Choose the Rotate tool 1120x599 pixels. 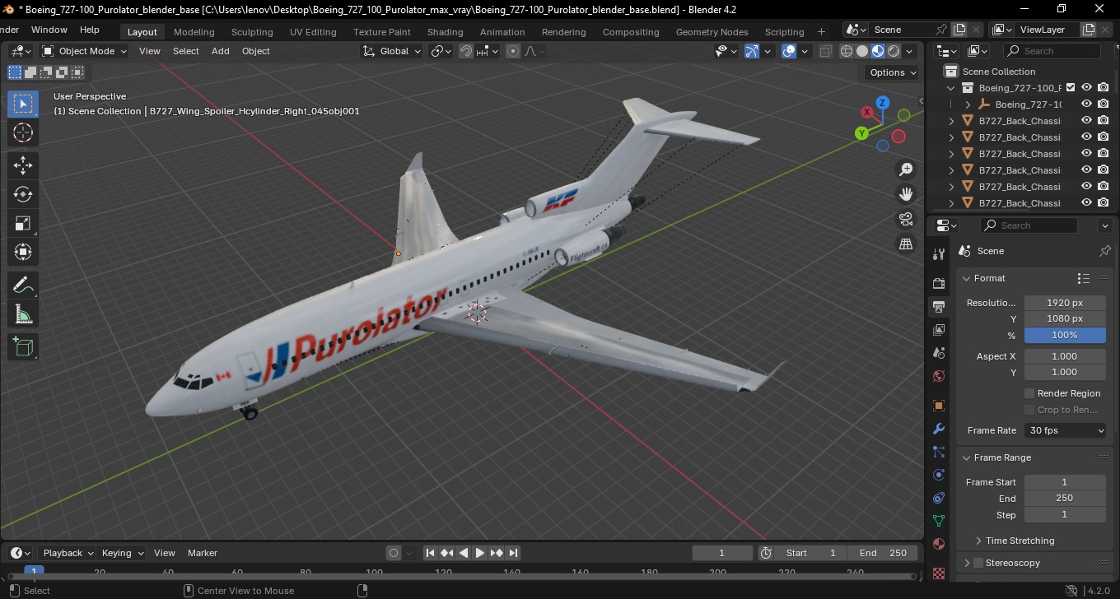click(23, 194)
